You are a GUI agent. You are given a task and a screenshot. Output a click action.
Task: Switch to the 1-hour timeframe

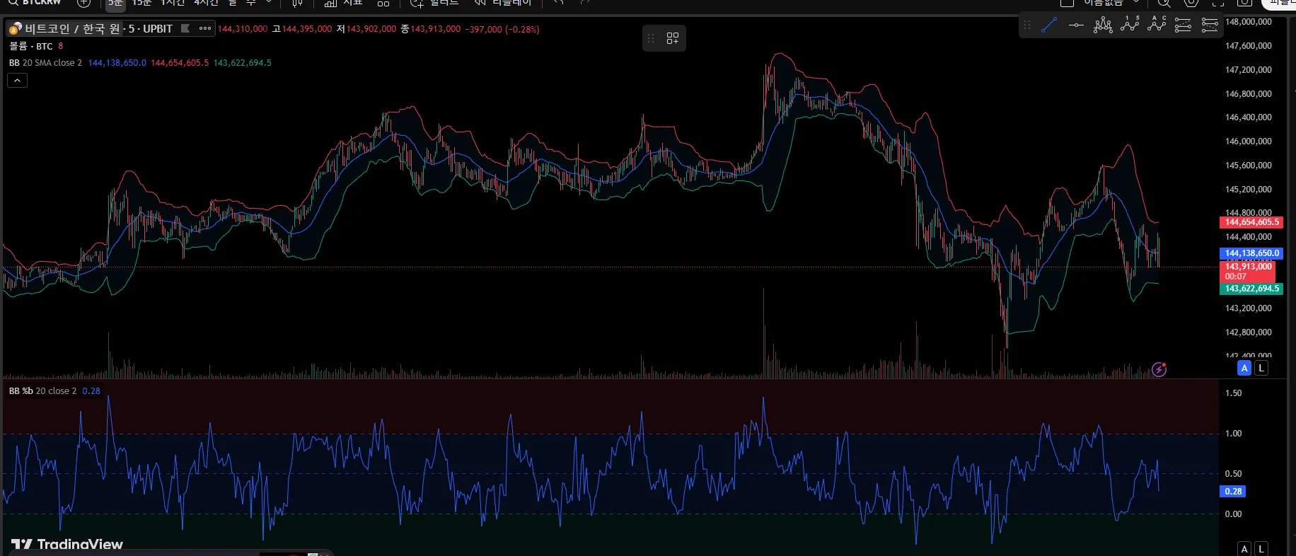coord(173,3)
